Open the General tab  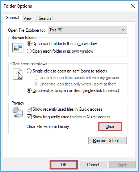click(x=12, y=18)
